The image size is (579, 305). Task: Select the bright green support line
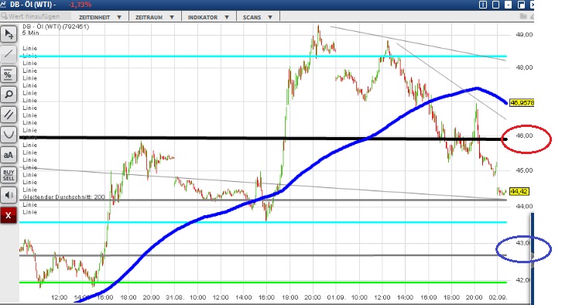click(x=263, y=283)
